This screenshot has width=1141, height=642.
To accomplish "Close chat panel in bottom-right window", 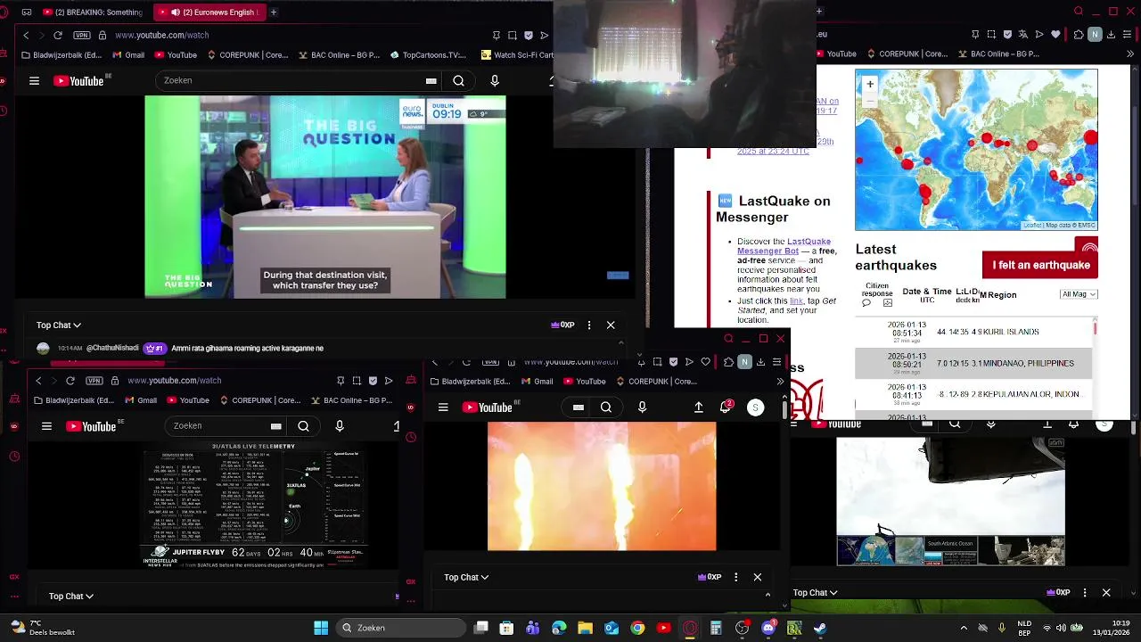I will [x=1106, y=593].
